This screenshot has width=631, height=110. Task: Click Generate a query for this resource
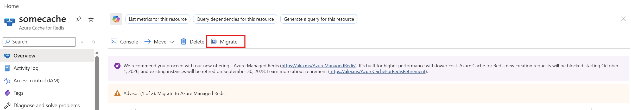pyautogui.click(x=319, y=19)
